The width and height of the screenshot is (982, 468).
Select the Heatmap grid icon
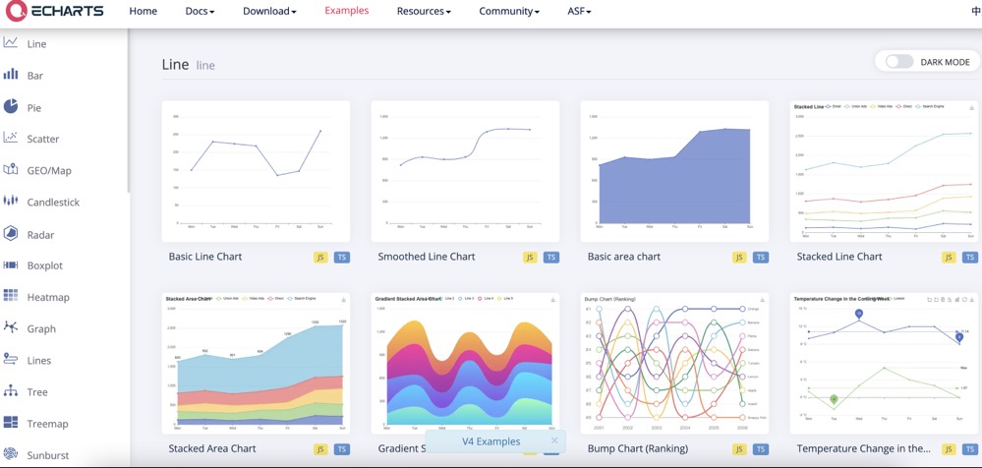(x=11, y=296)
